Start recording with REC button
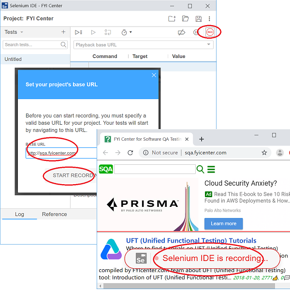This screenshot has width=290, height=290. tap(210, 32)
